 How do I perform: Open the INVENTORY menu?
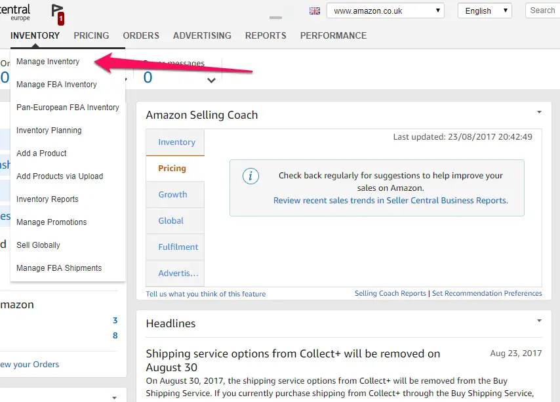click(x=35, y=35)
